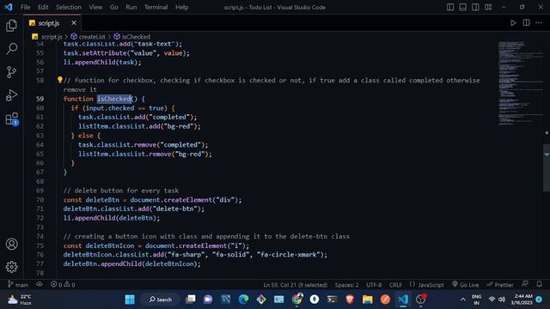The height and width of the screenshot is (309, 550).
Task: Open the Help menu
Action: 181,7
